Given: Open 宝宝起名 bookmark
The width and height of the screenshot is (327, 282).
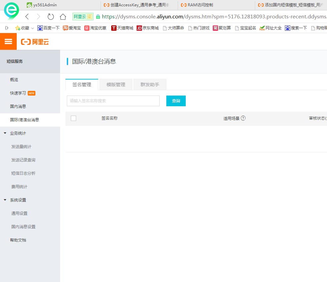Looking at the screenshot, I should click(x=246, y=28).
